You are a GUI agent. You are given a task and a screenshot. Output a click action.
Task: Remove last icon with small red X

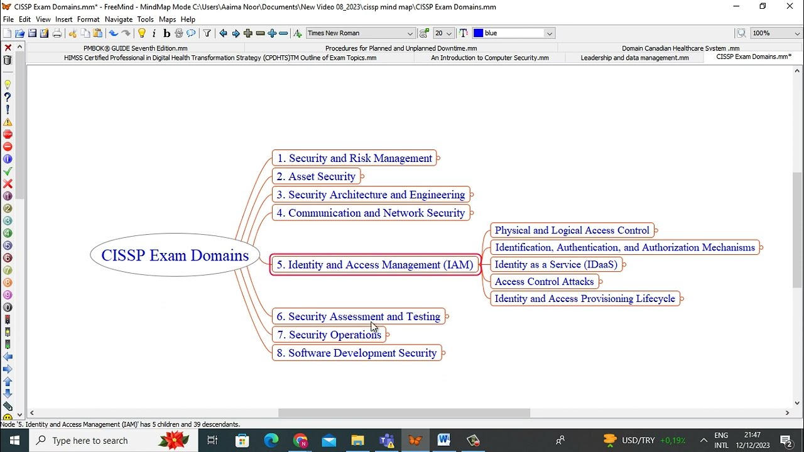(x=8, y=48)
